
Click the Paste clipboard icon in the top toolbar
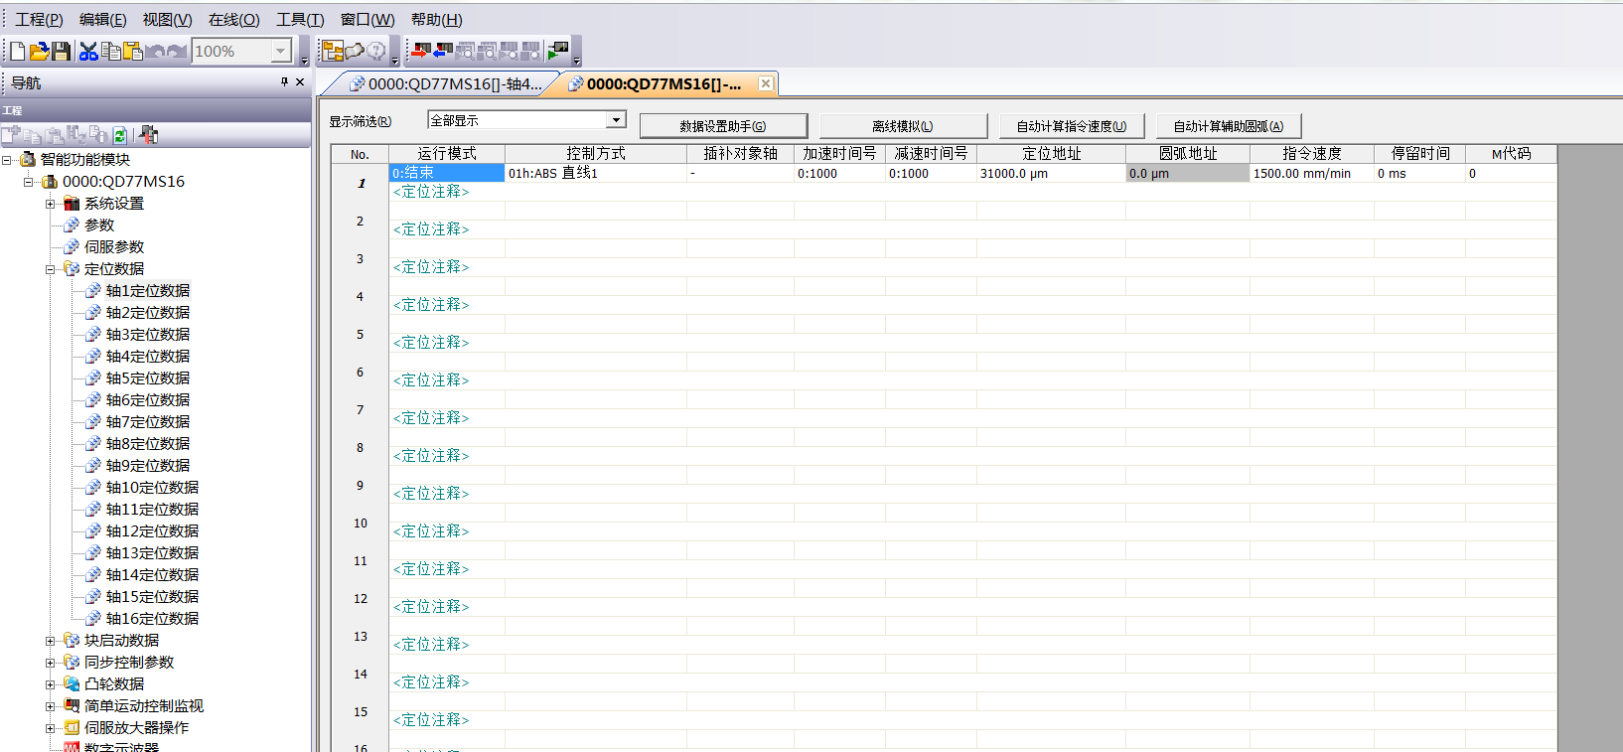click(x=133, y=52)
